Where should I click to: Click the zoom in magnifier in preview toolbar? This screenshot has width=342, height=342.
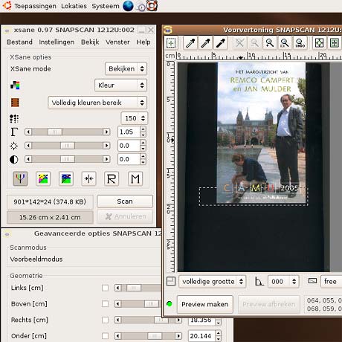pos(270,43)
